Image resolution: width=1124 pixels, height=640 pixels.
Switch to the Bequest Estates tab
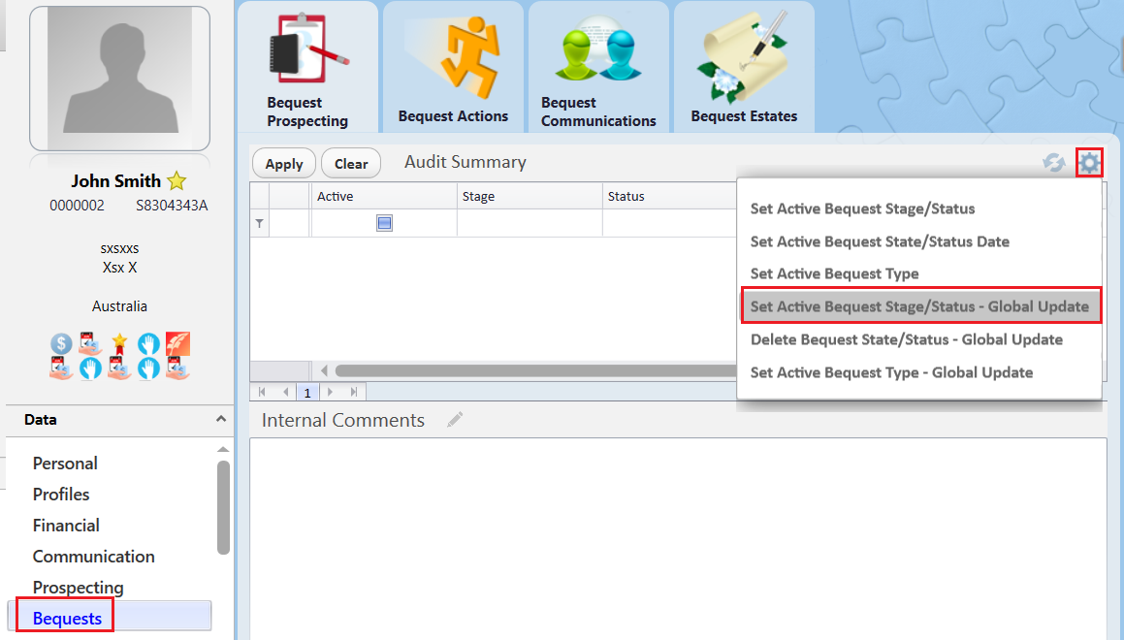pos(744,68)
